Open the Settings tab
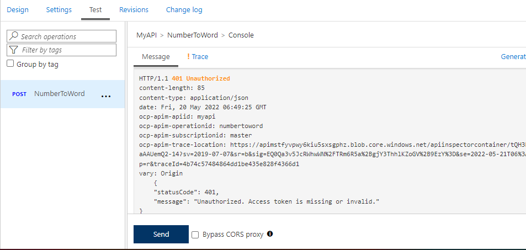Image resolution: width=526 pixels, height=250 pixels. [59, 10]
